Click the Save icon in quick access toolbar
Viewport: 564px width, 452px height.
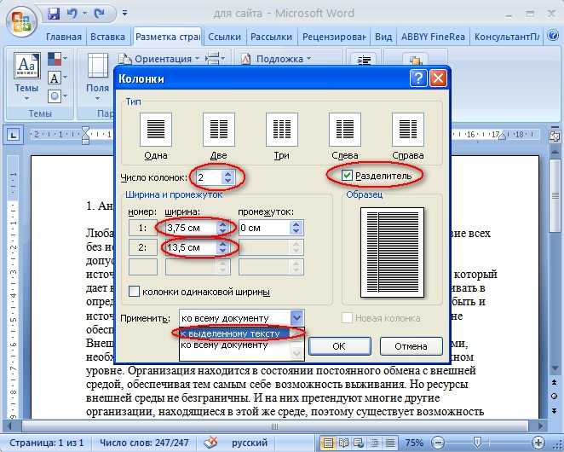(54, 14)
